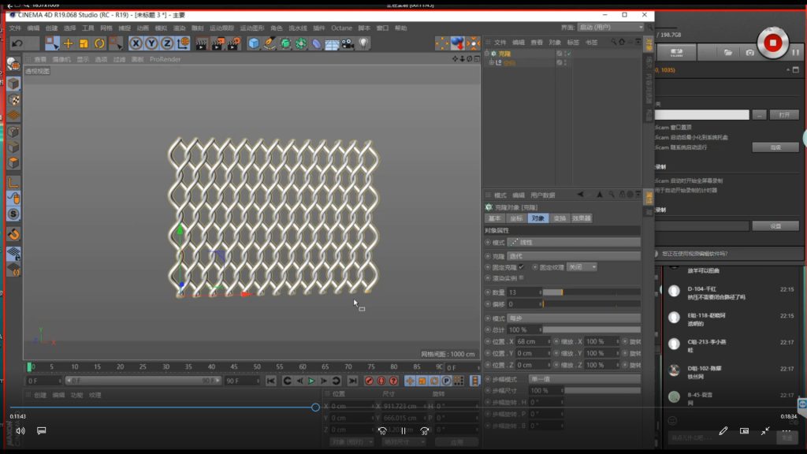Toggle the 固定克隆 checkbox

point(521,267)
